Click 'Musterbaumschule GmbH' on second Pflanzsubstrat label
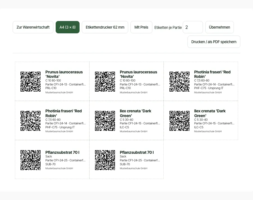This screenshot has width=253, height=200. click(x=134, y=168)
